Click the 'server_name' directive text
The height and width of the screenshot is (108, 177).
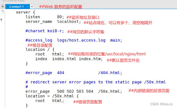39,21
